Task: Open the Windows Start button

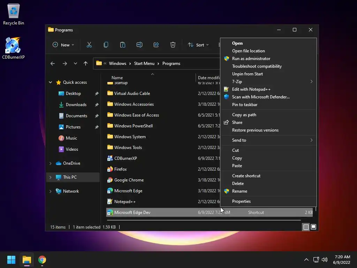Action: [x=11, y=260]
